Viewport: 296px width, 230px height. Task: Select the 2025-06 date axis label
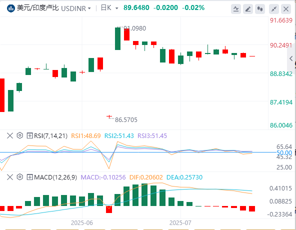pos(82,223)
